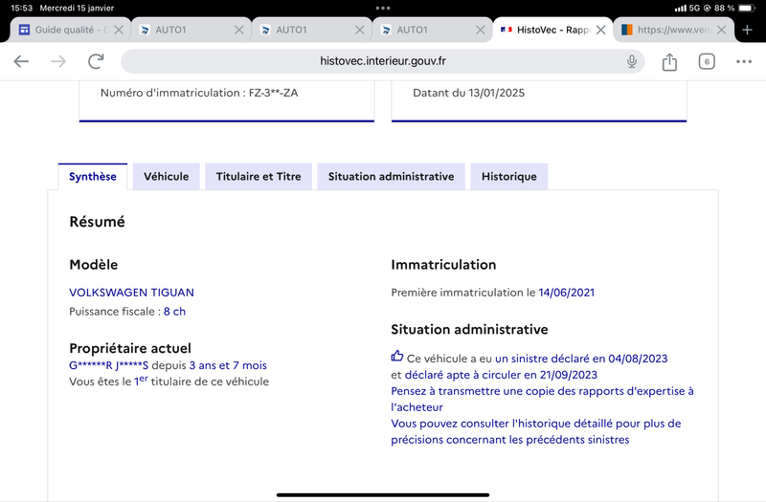766x502 pixels.
Task: Close the HistoVec tab
Action: [x=601, y=30]
